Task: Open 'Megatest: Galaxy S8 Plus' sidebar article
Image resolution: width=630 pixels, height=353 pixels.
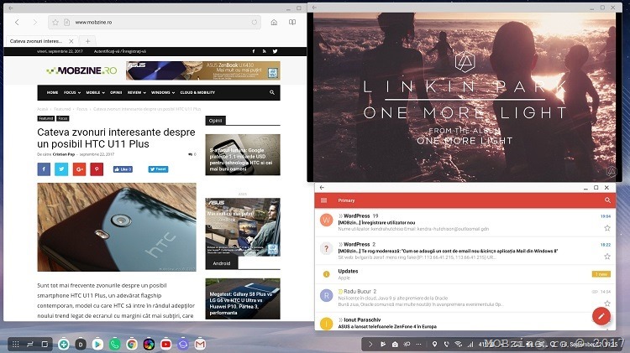Action: point(243,298)
